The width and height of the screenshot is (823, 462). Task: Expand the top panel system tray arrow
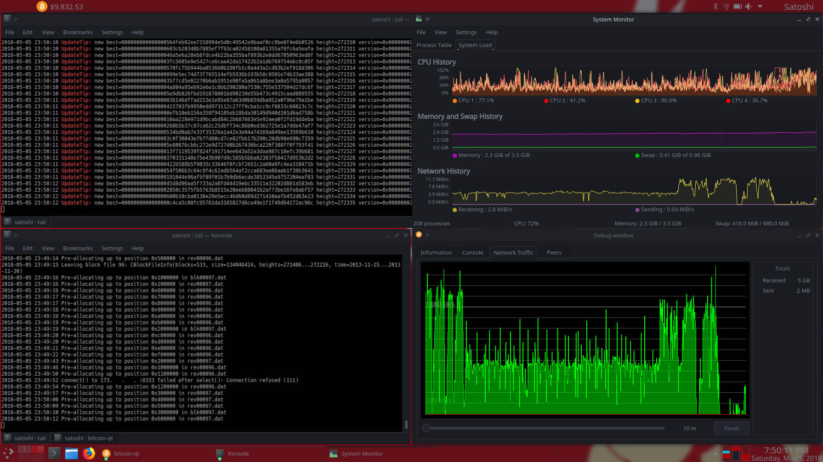tap(760, 6)
